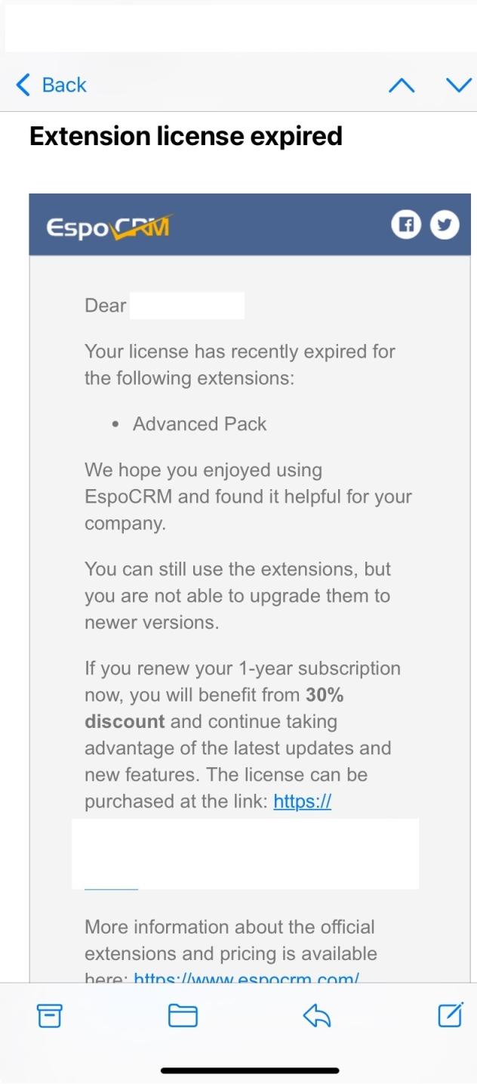Image resolution: width=477 pixels, height=1084 pixels.
Task: Select the Advanced Pack bullet item
Action: point(199,424)
